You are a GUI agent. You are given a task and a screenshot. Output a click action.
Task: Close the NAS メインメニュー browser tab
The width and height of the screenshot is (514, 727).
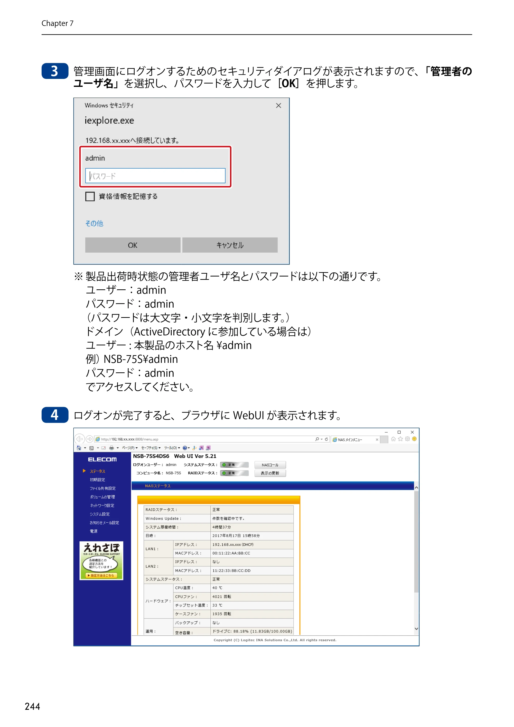tap(377, 439)
